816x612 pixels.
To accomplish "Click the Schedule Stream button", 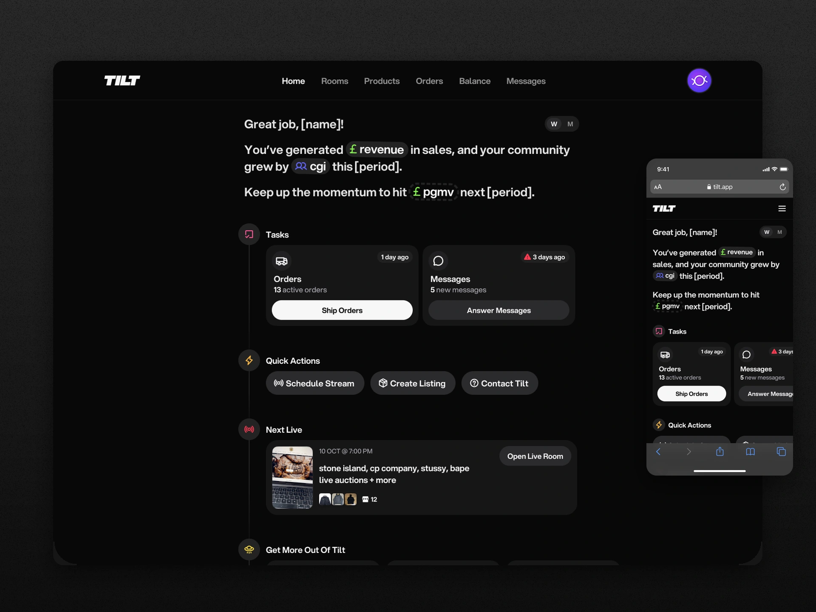I will coord(315,383).
